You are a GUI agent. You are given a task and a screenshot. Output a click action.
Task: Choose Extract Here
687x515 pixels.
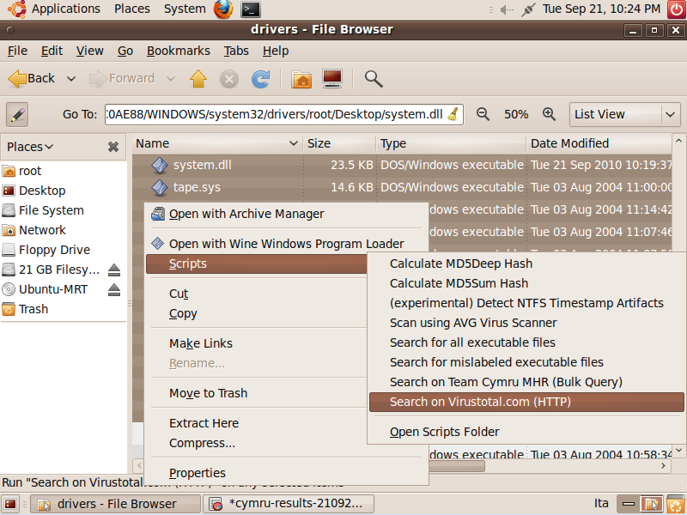[x=257, y=423]
